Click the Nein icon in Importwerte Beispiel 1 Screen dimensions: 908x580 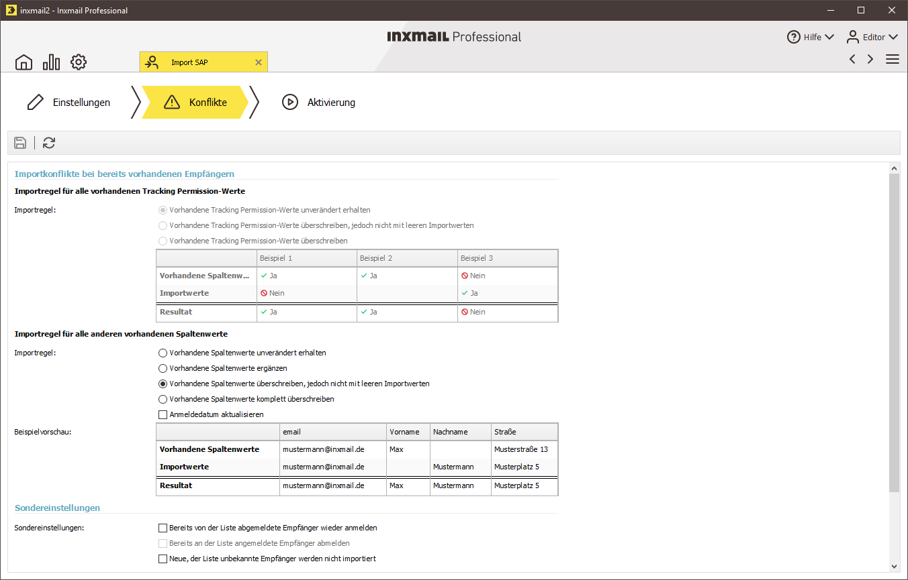pyautogui.click(x=264, y=293)
